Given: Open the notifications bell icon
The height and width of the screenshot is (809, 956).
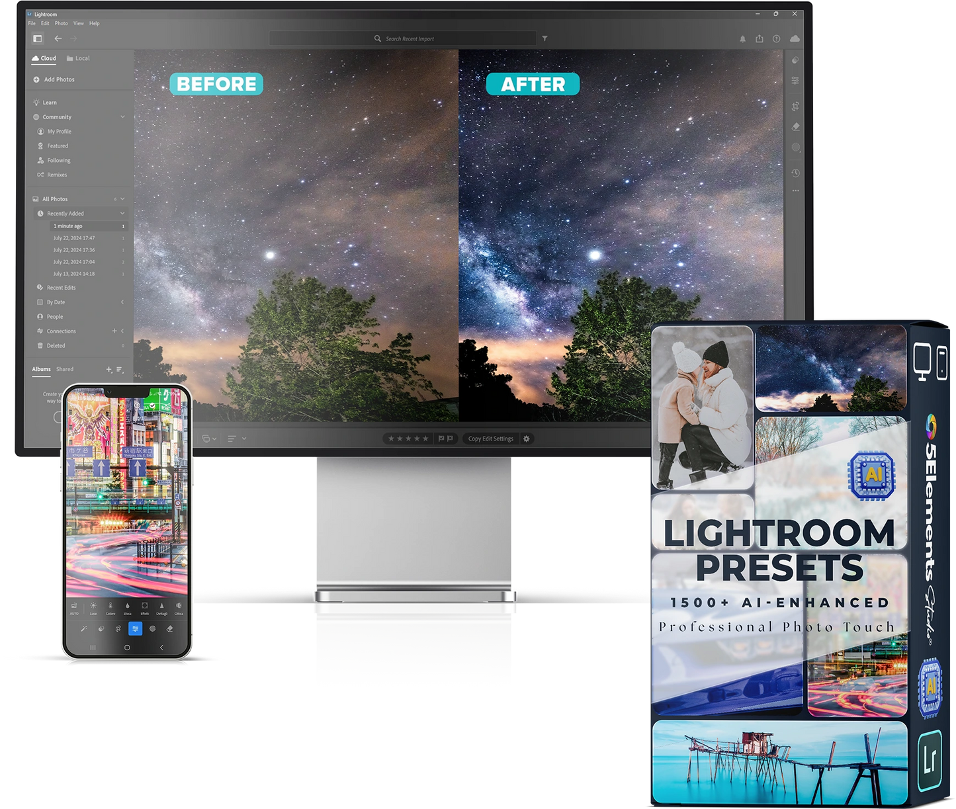Looking at the screenshot, I should point(742,39).
